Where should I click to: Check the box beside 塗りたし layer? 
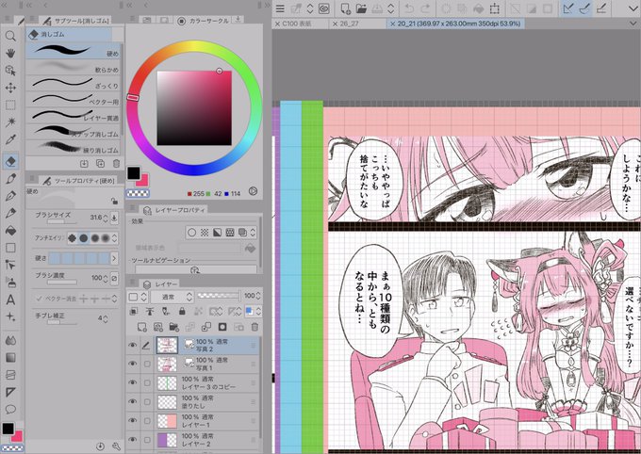pyautogui.click(x=147, y=401)
